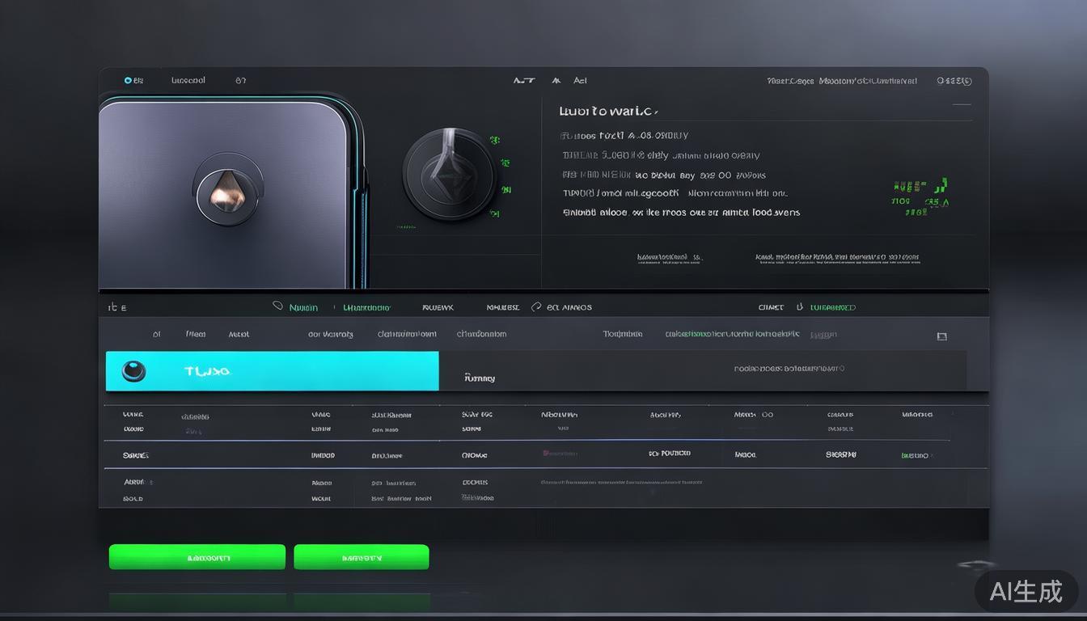This screenshot has height=621, width=1087.
Task: Click the 'Lubri to waric' panel heading
Action: 608,111
